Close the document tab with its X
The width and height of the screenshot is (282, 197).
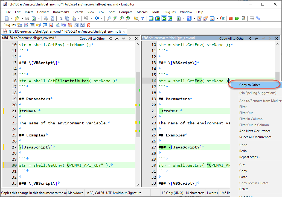tap(124, 32)
